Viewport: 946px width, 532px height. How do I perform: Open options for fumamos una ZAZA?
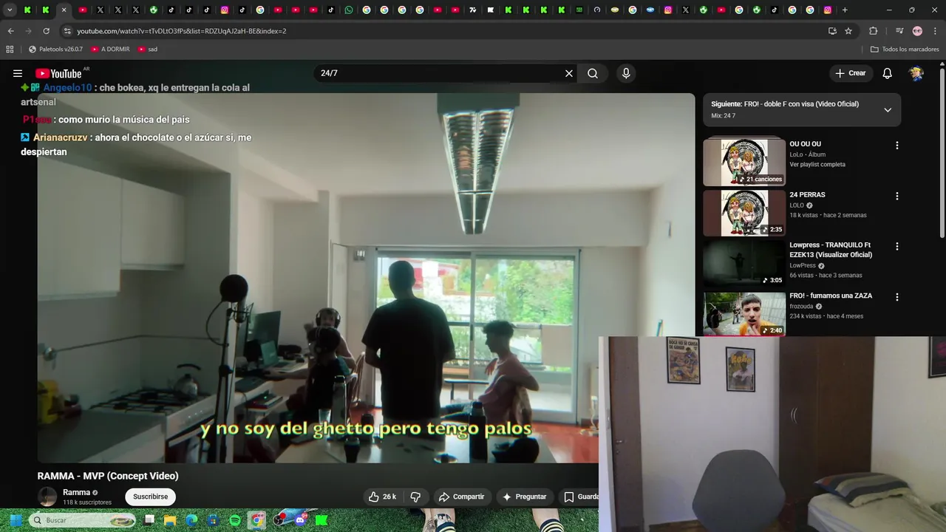point(897,297)
